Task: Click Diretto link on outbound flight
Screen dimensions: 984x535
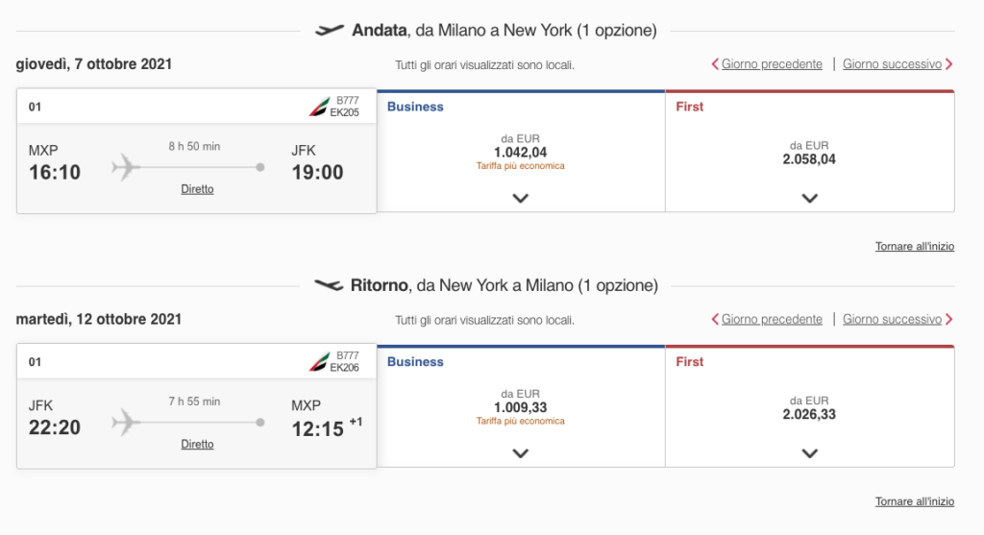Action: tap(197, 189)
